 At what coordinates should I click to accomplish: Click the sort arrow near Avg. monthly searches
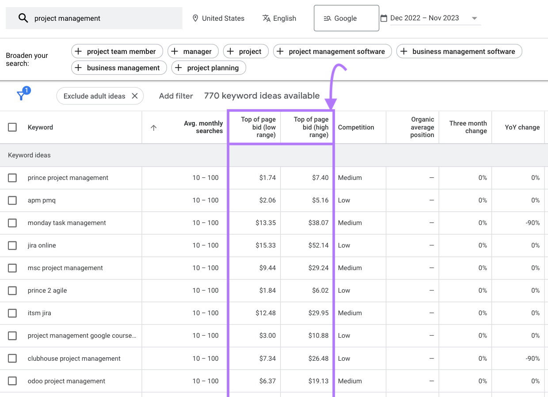click(x=153, y=127)
